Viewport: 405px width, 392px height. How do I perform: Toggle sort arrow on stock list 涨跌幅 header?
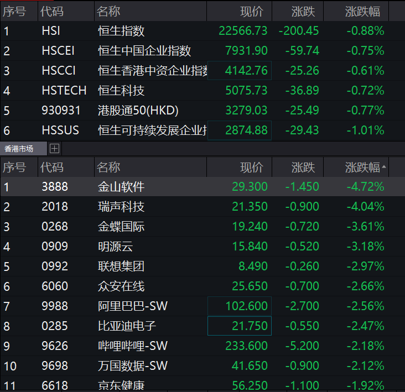click(x=384, y=167)
